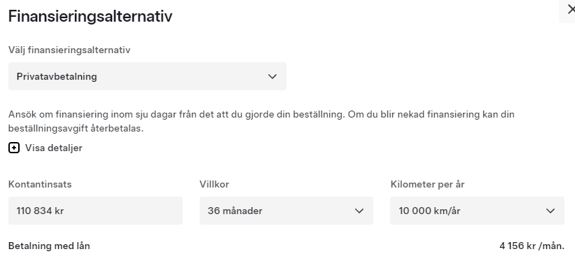This screenshot has height=261, width=575.
Task: Focus the Kontantinsats field showing 110 834 kr
Action: click(95, 211)
